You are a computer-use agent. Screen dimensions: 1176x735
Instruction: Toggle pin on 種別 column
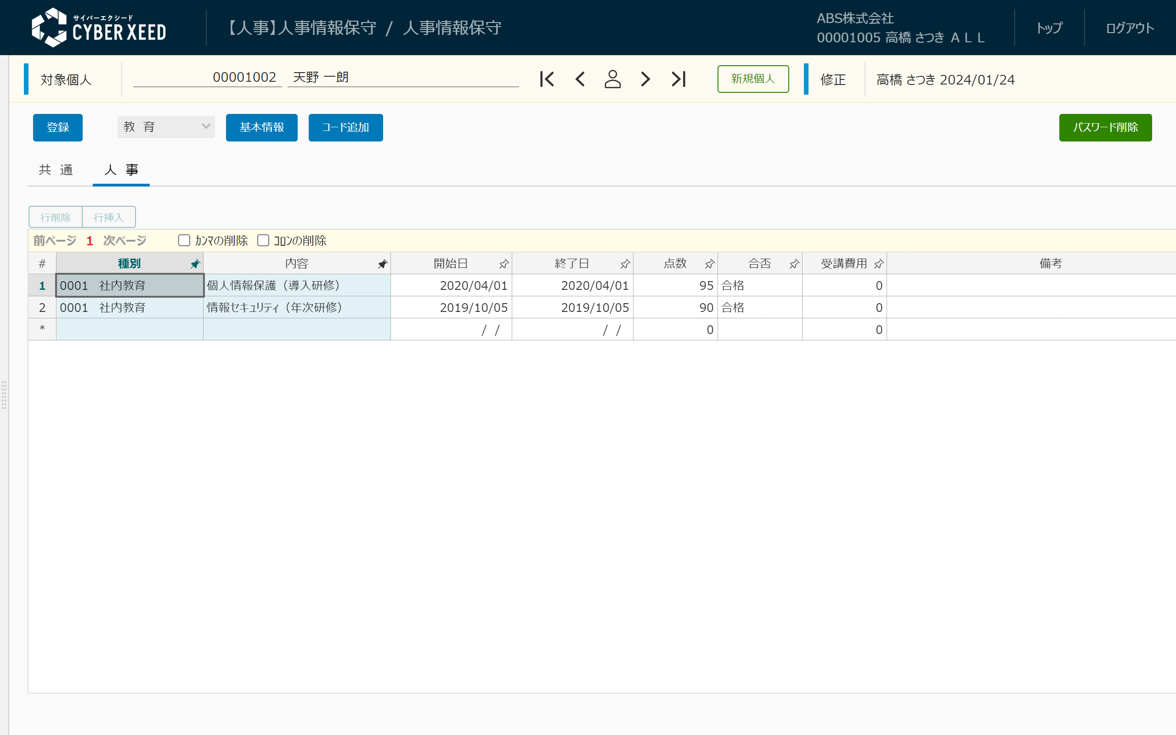pyautogui.click(x=195, y=264)
